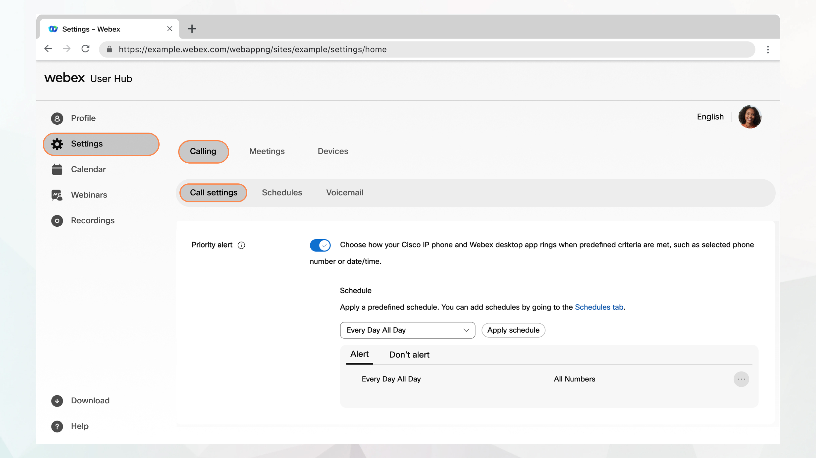Viewport: 816px width, 458px height.
Task: Switch to the Don't alert tab
Action: (x=409, y=354)
